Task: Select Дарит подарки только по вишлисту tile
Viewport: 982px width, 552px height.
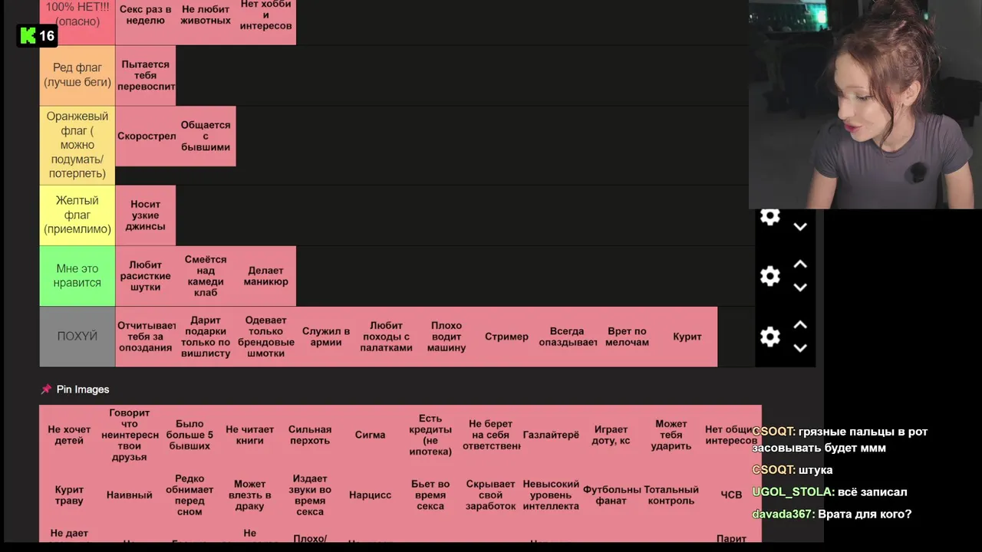Action: [206, 337]
